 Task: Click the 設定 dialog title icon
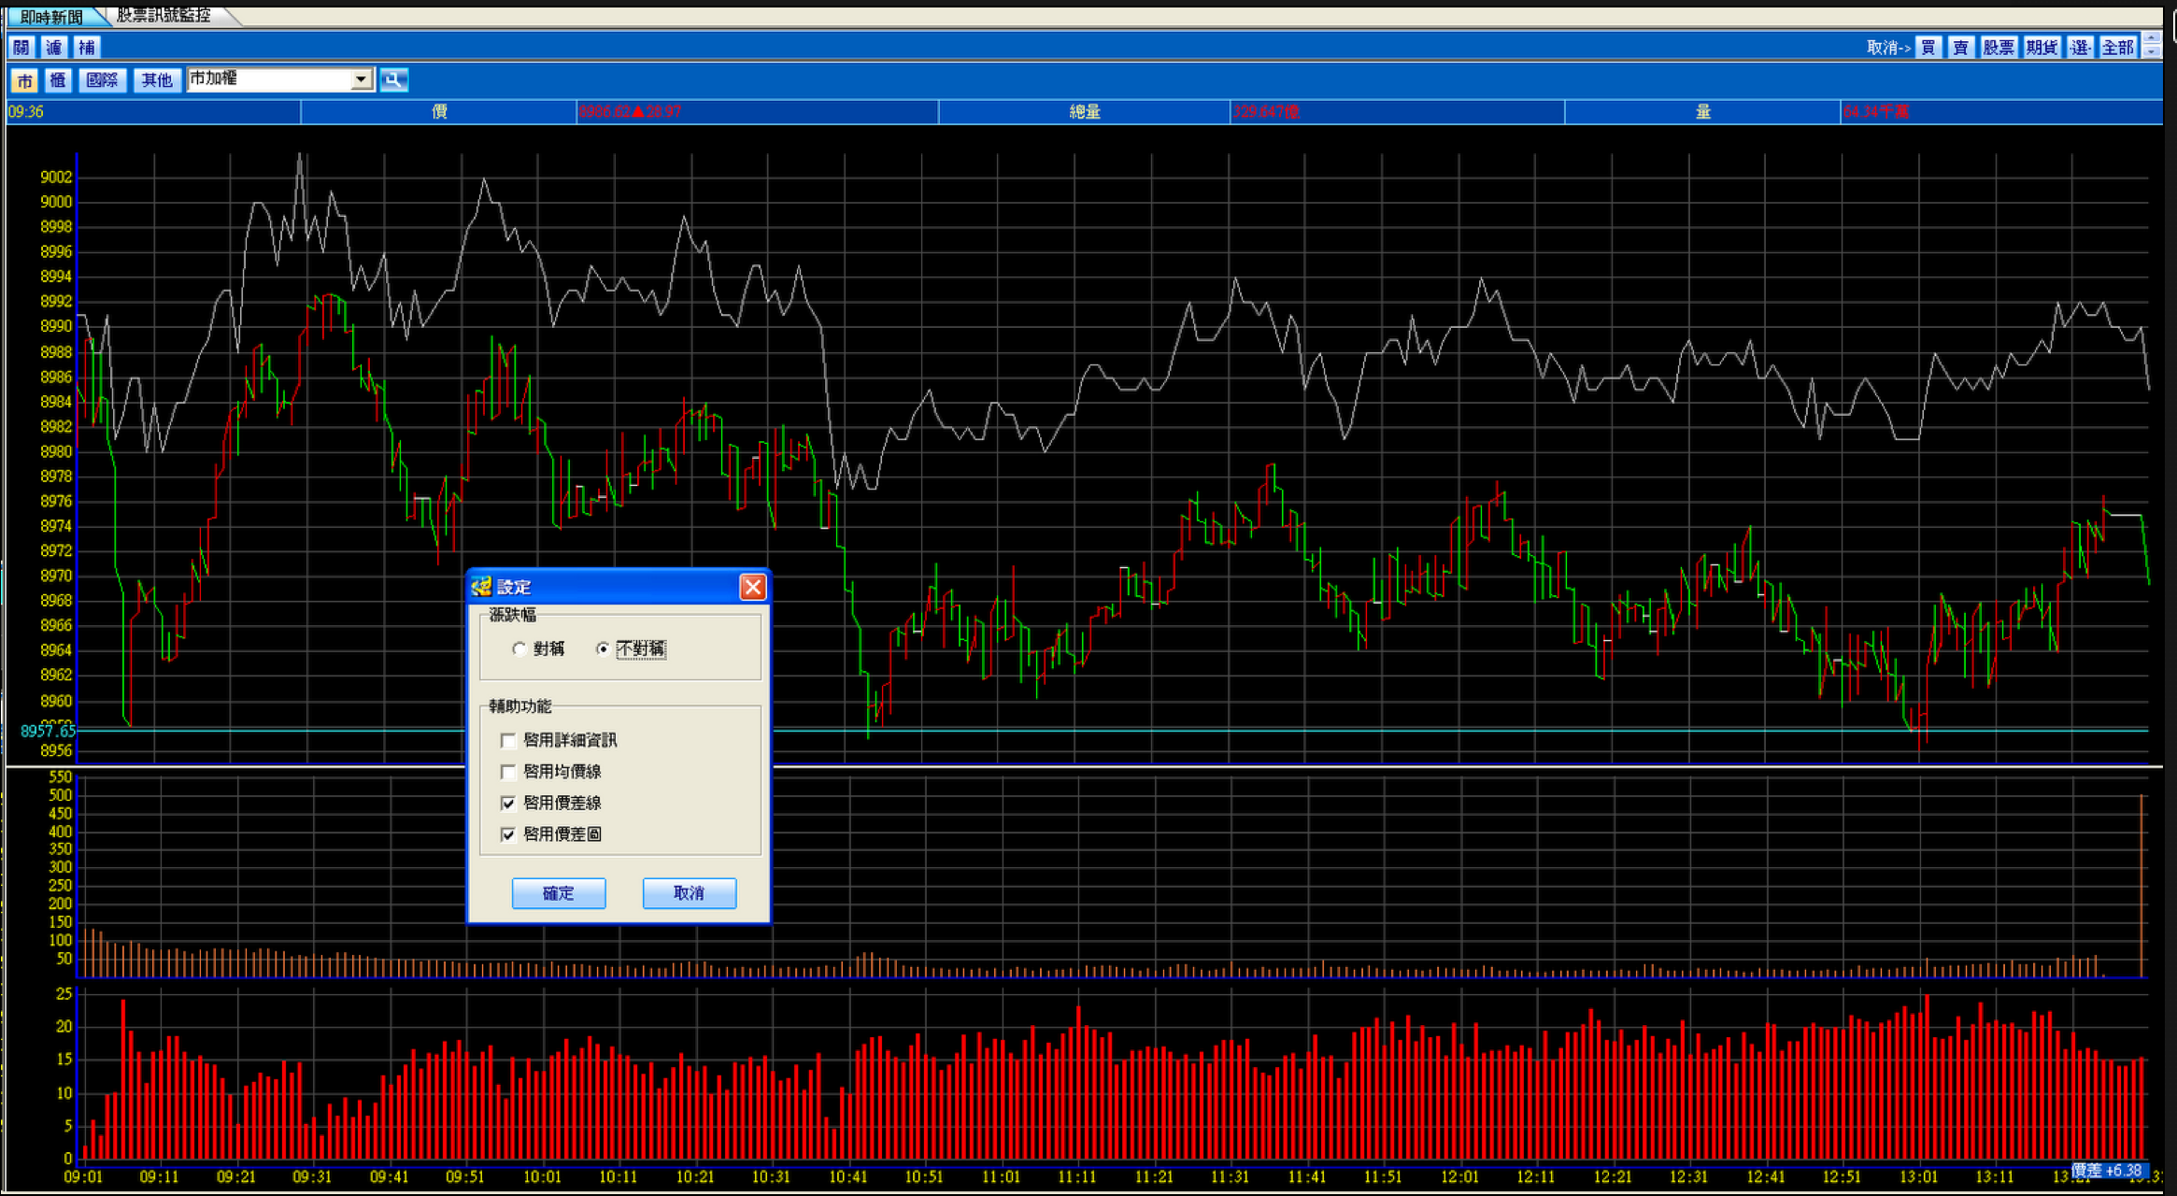[x=481, y=587]
